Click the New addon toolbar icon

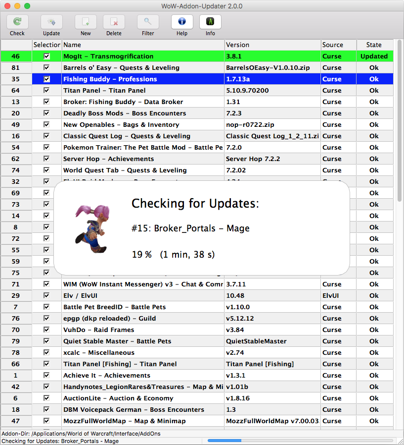[x=86, y=22]
